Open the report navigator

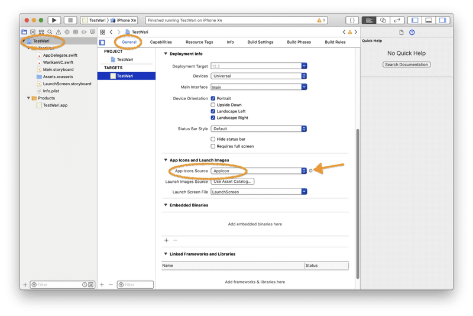coord(93,32)
